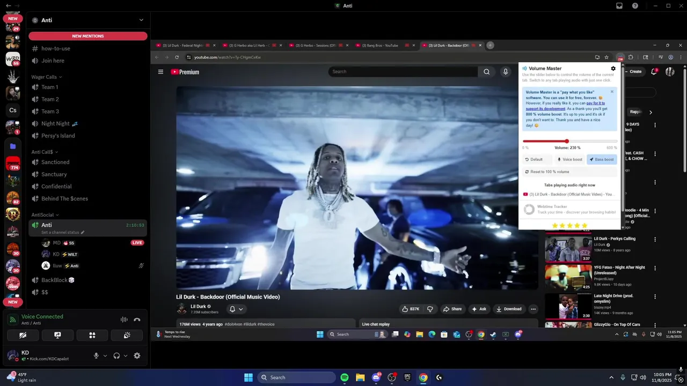Disconnect from Discord voice call
The image size is (687, 386).
coord(137,320)
